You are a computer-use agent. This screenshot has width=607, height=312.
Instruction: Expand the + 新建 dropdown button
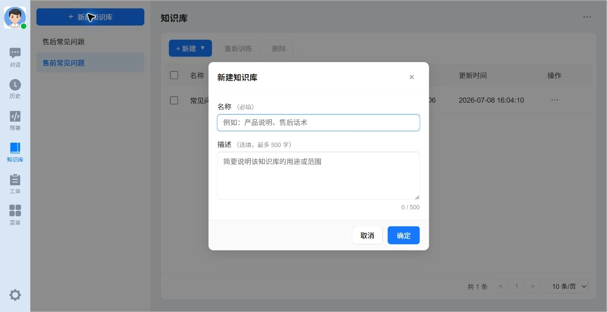[190, 49]
